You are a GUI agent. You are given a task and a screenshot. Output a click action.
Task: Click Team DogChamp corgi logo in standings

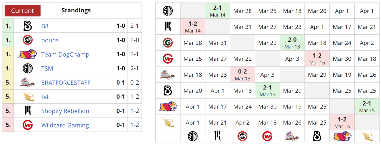28,54
